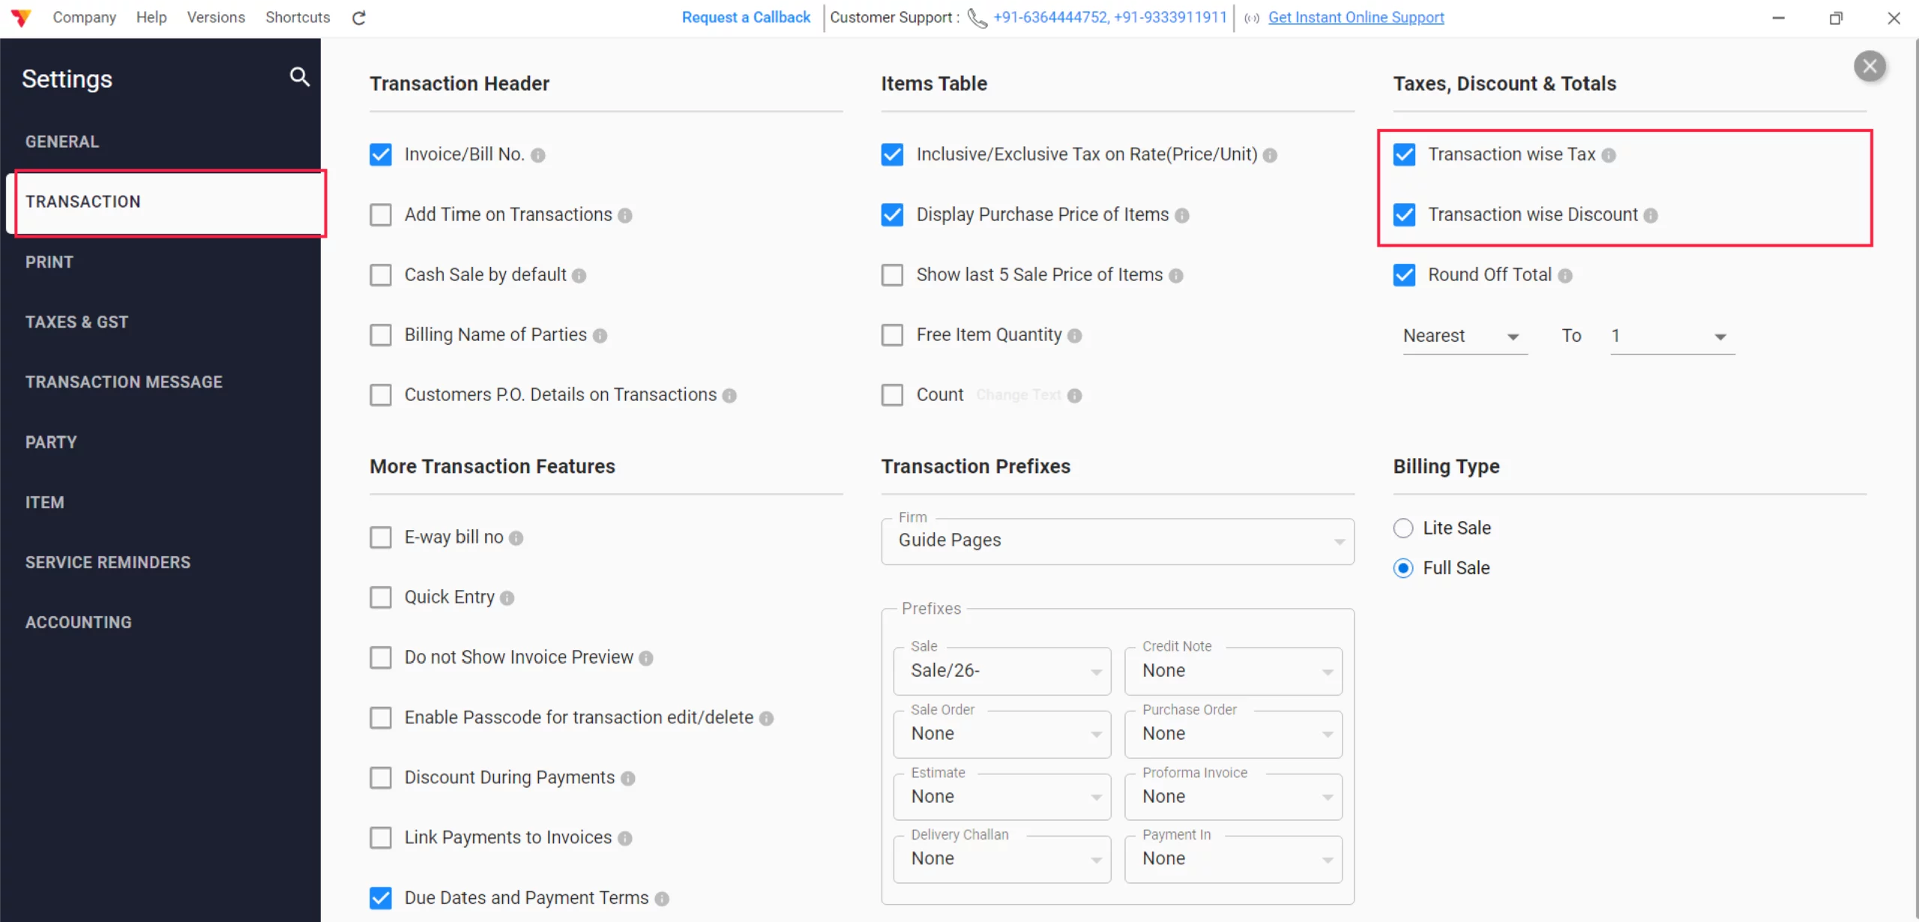This screenshot has height=922, width=1919.
Task: Show info for Inclusive/Exclusive Tax on Rate
Action: pyautogui.click(x=1270, y=155)
